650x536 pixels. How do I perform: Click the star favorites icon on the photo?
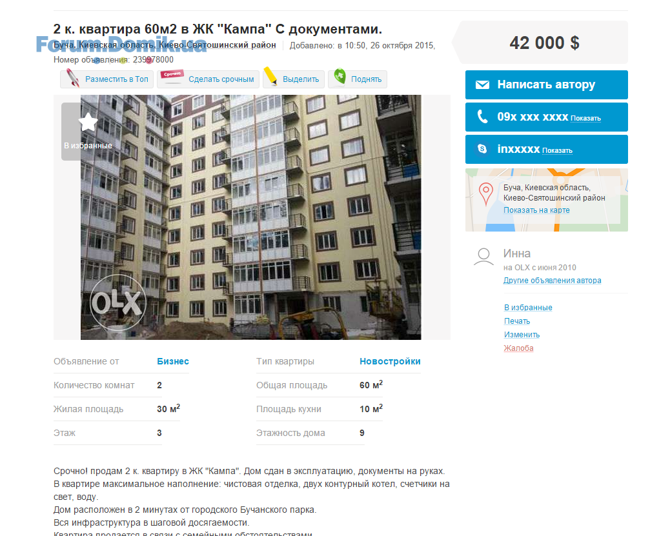point(88,122)
